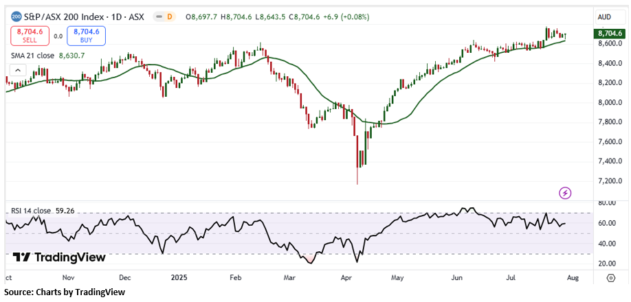This screenshot has width=631, height=302.
Task: Click the 0.0 spread value between Sell and Buy
Action: click(58, 36)
